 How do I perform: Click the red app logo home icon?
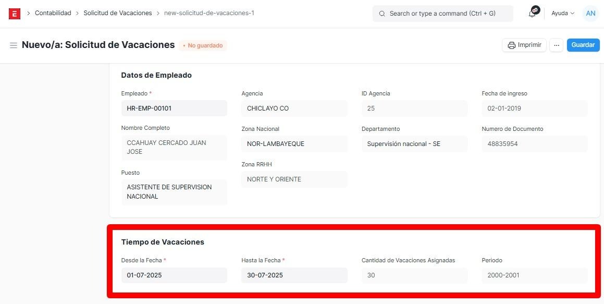15,14
